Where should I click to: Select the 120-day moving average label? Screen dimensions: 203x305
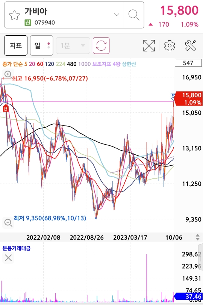pos(50,64)
